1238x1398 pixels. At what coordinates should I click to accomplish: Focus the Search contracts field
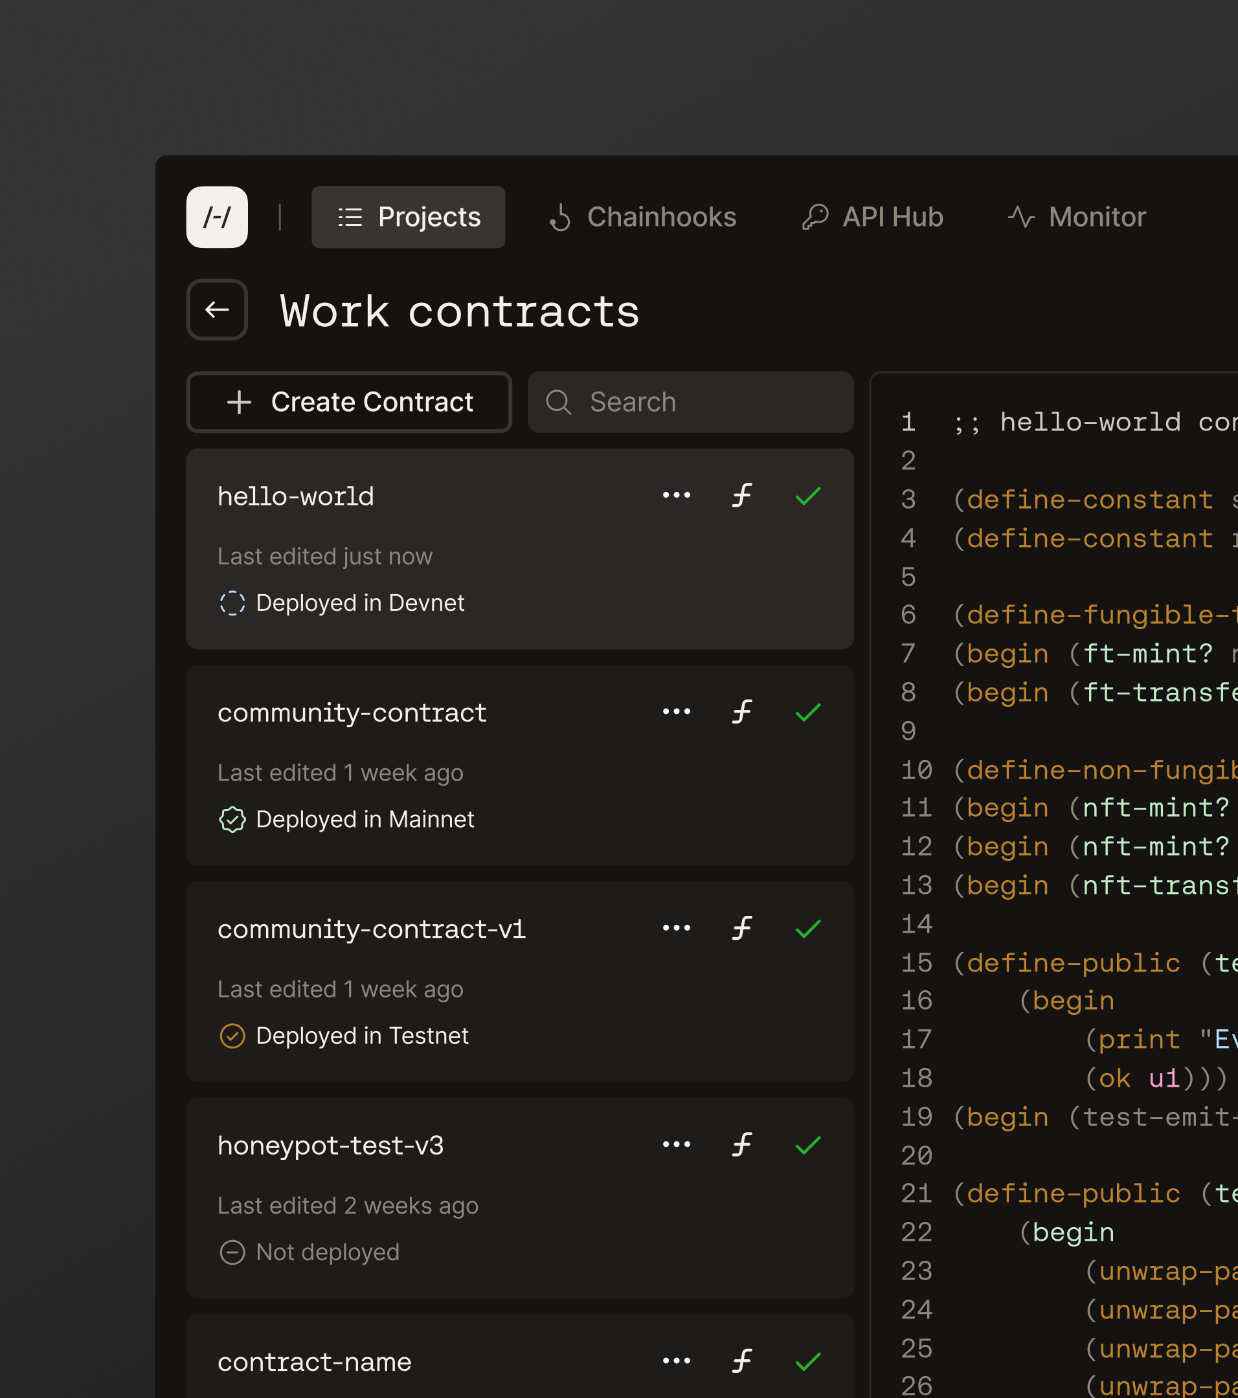690,402
